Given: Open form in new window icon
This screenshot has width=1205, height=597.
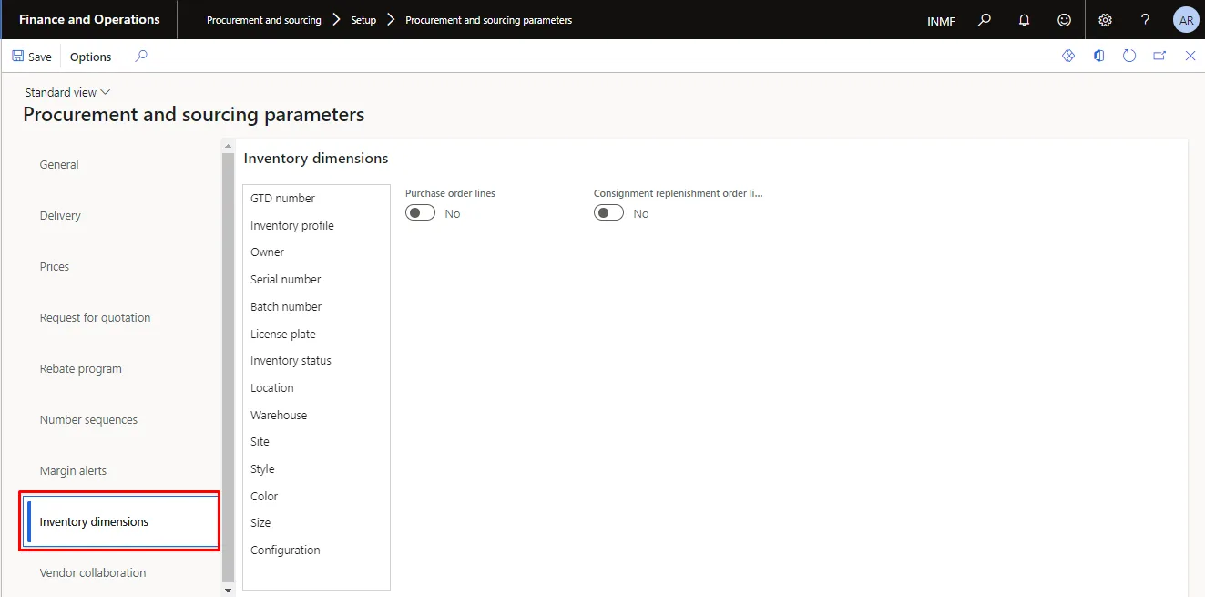Looking at the screenshot, I should [1159, 57].
